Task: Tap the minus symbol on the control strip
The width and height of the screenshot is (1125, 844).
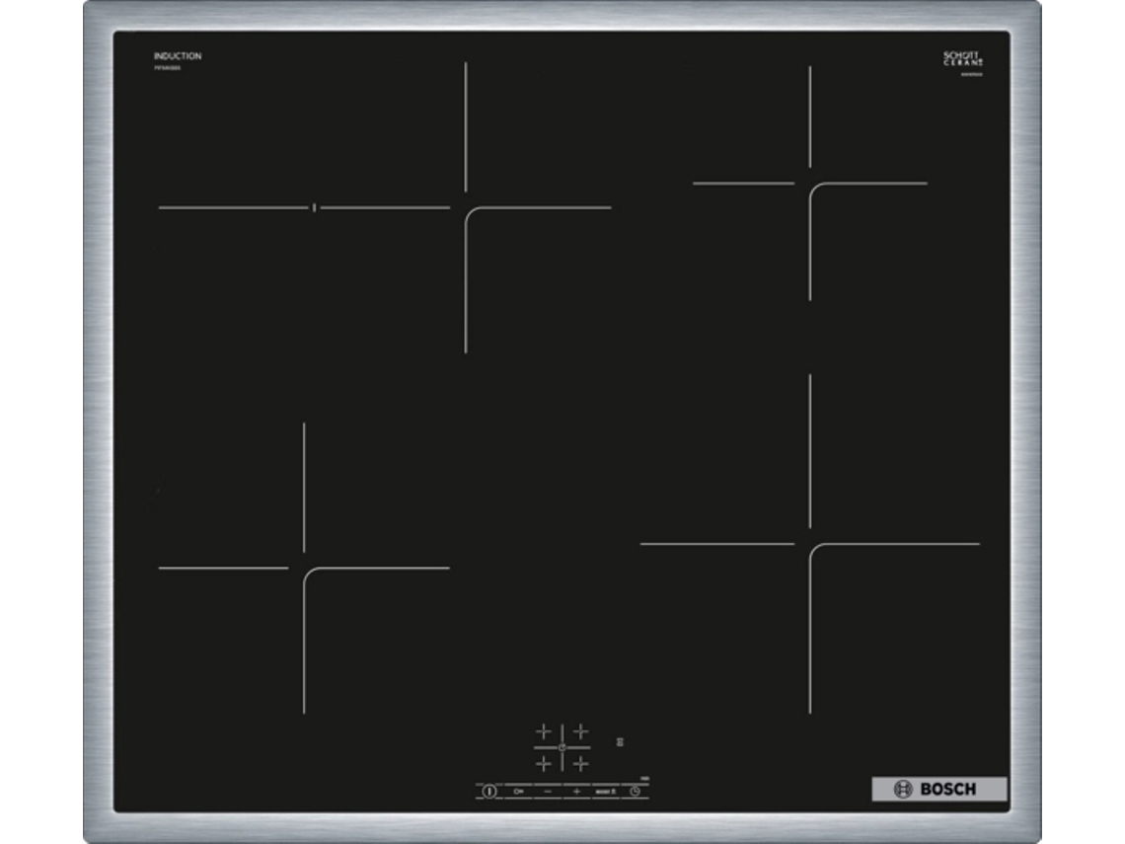Action: click(x=548, y=791)
